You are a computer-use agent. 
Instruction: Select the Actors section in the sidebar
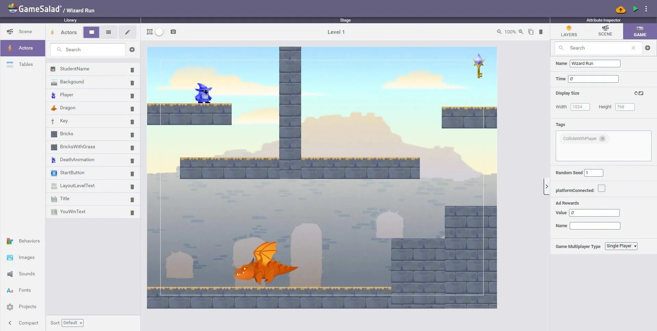click(23, 48)
